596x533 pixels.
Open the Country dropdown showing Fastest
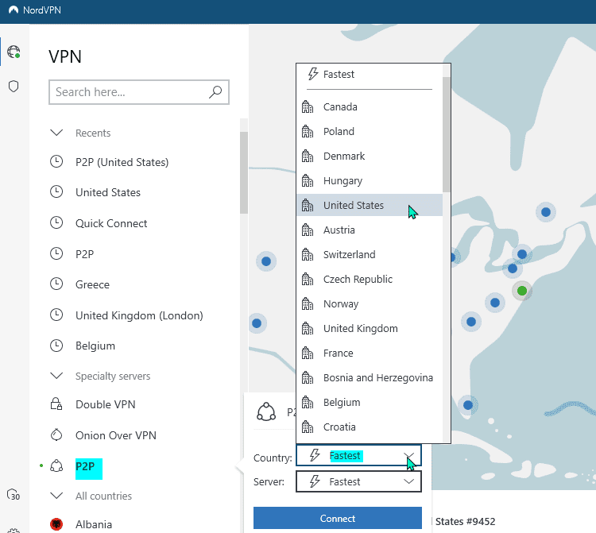(x=359, y=455)
